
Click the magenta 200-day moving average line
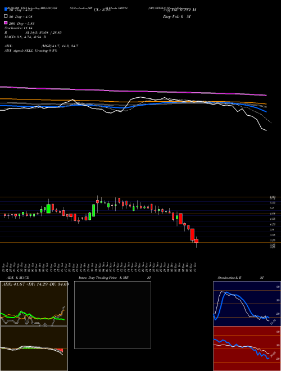pyautogui.click(x=133, y=91)
